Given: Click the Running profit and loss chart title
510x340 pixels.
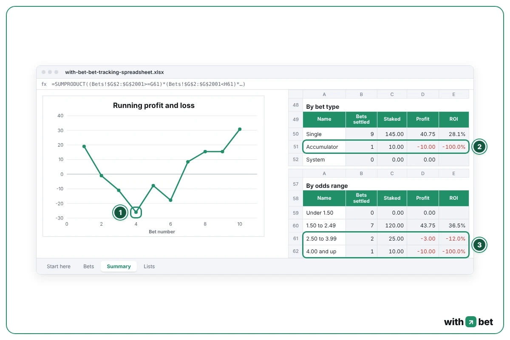Looking at the screenshot, I should [153, 105].
